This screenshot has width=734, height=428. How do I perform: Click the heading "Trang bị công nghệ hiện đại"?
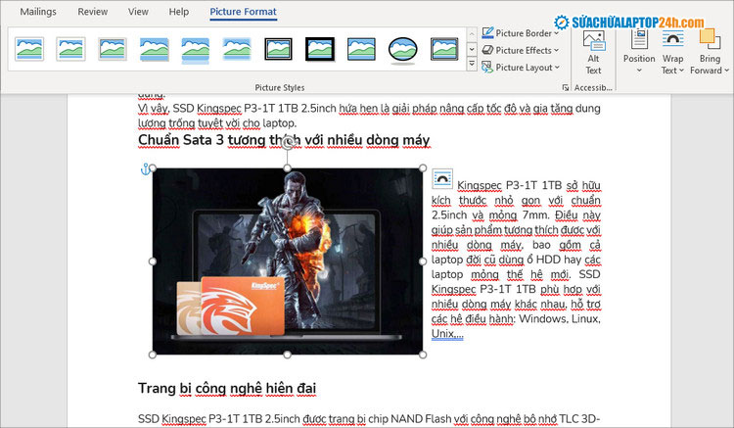(227, 388)
